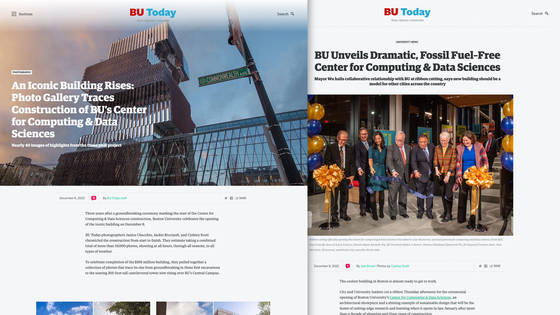Share left article on Facebook
This screenshot has width=560, height=315.
click(231, 198)
